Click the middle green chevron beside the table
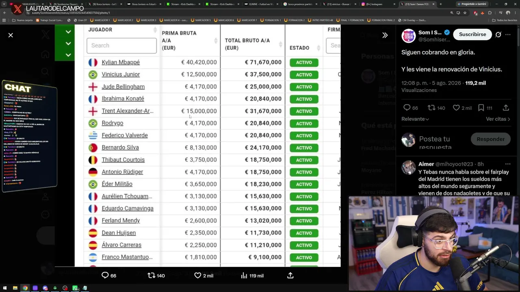The width and height of the screenshot is (520, 292). [x=68, y=43]
